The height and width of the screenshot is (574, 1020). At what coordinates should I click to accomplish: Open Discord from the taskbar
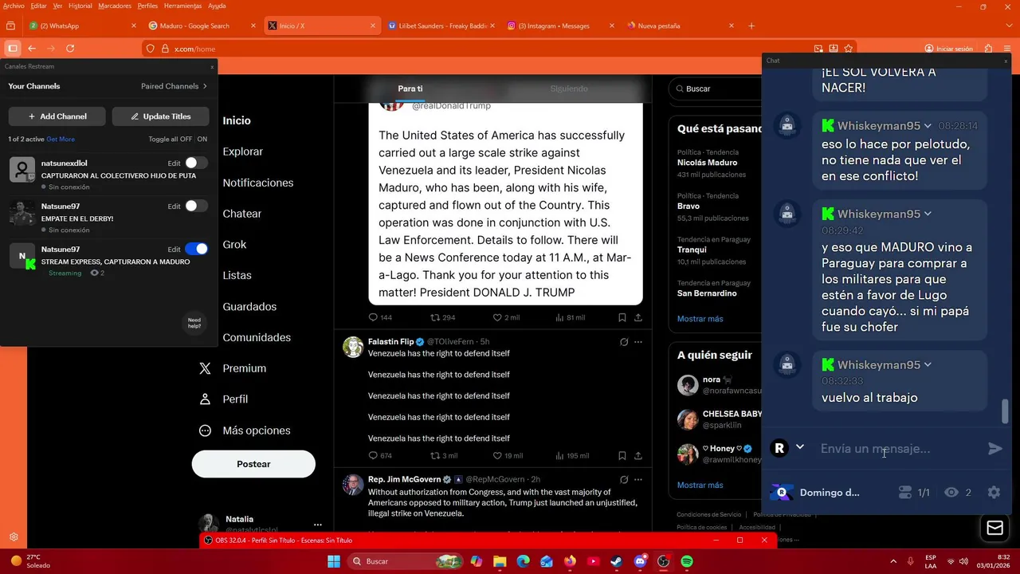[x=640, y=561]
